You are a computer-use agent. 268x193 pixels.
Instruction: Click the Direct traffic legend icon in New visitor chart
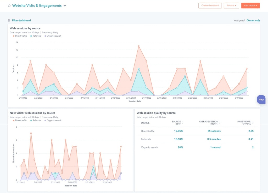[x=14, y=120]
